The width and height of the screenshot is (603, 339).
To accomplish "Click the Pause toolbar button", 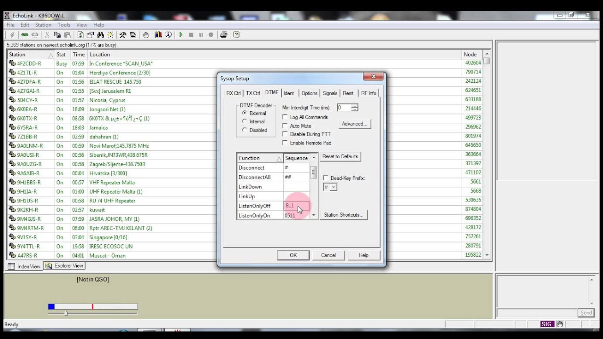I will click(x=201, y=35).
